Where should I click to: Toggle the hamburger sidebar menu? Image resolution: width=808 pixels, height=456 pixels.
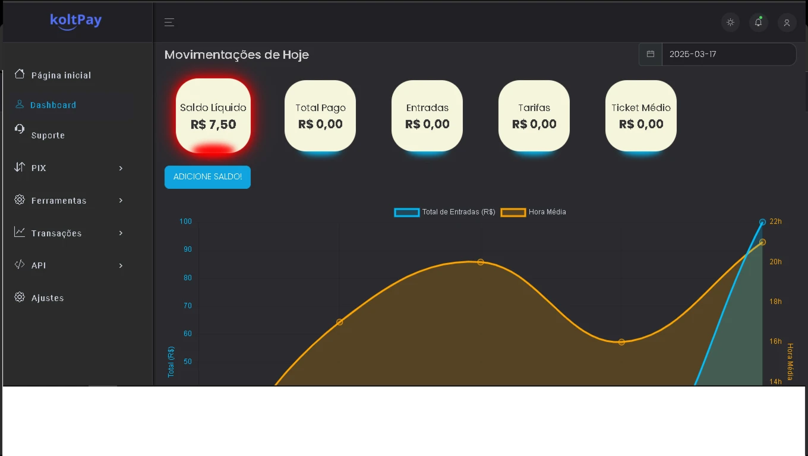(169, 23)
